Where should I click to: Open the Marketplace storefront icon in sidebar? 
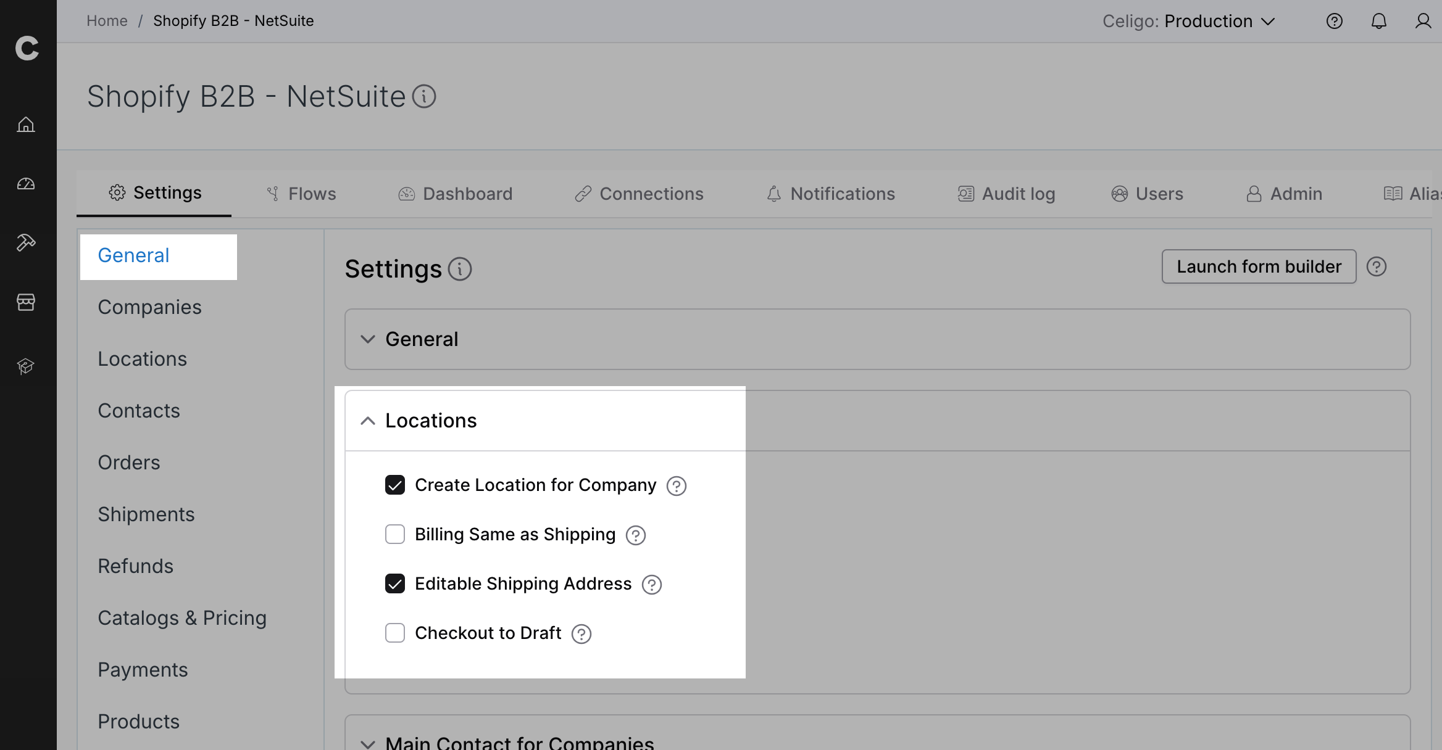[26, 302]
